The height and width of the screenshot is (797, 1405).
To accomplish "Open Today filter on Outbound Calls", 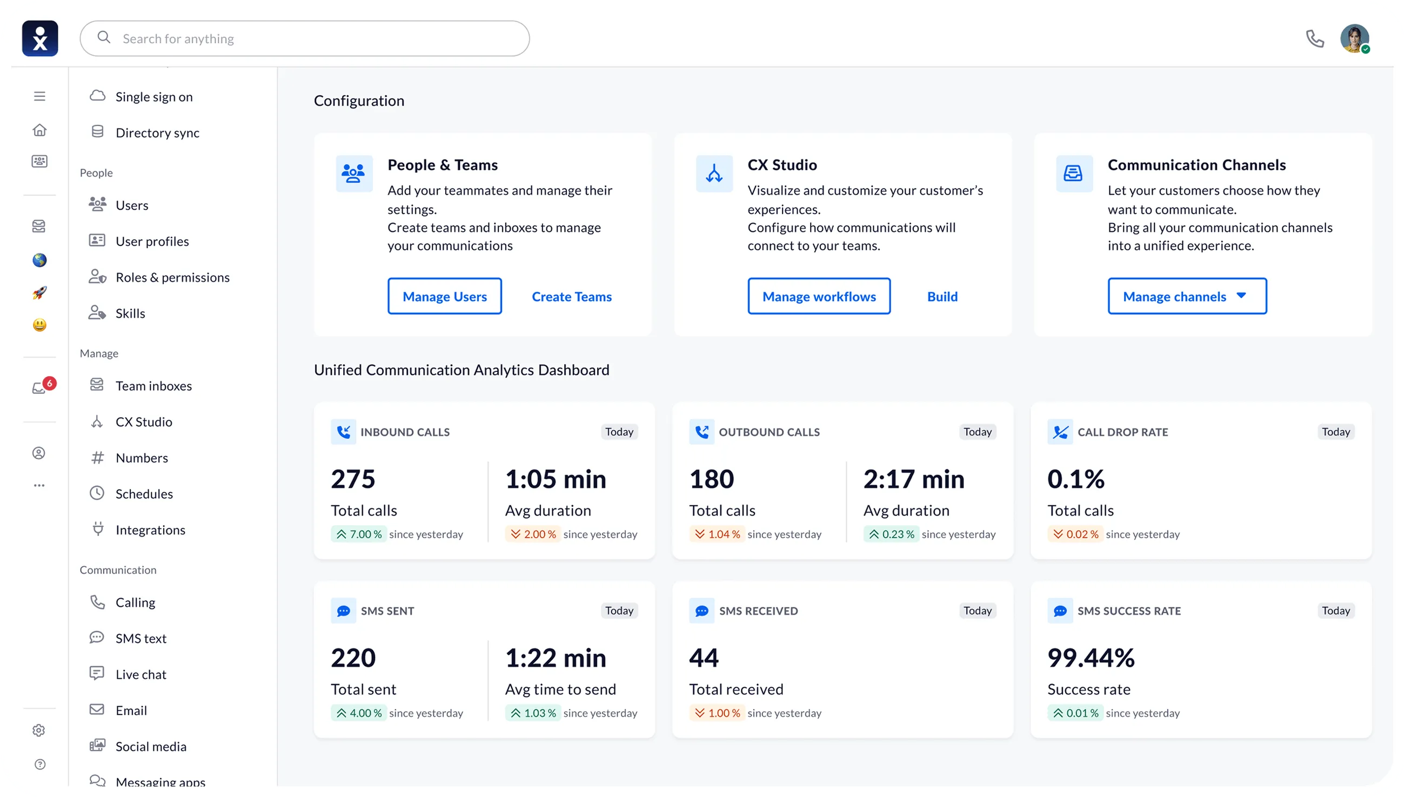I will (x=978, y=432).
